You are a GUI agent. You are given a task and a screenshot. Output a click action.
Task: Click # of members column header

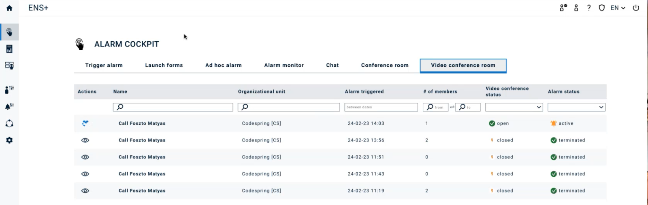point(440,92)
